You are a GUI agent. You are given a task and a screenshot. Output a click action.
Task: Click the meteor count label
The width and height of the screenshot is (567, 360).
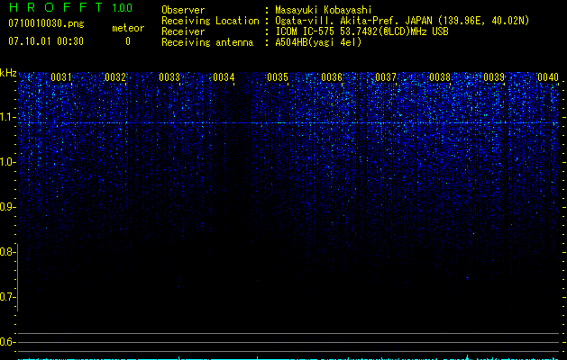128,28
